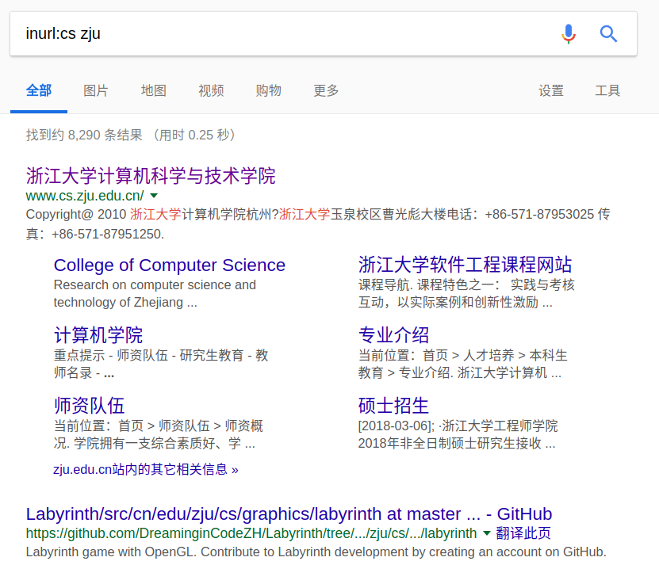Image resolution: width=659 pixels, height=565 pixels.
Task: Click the www.cs.zju.edu.cn/ green URL
Action: [x=85, y=196]
